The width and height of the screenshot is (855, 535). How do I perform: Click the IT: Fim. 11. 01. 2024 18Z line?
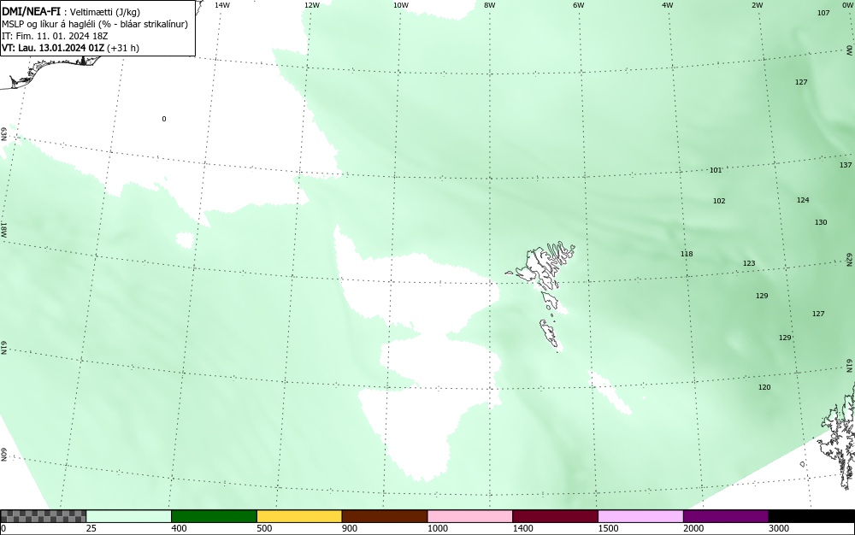pos(55,36)
